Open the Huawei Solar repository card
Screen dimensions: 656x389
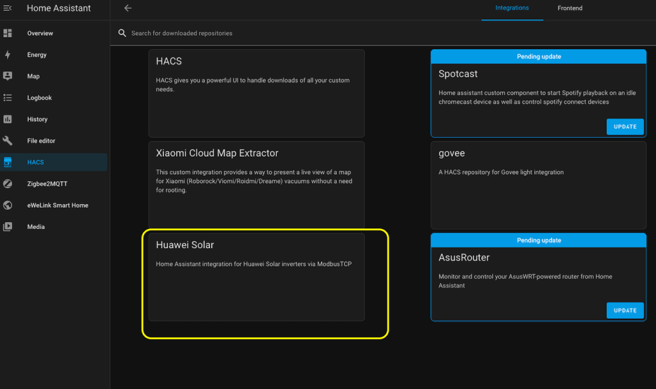256,276
